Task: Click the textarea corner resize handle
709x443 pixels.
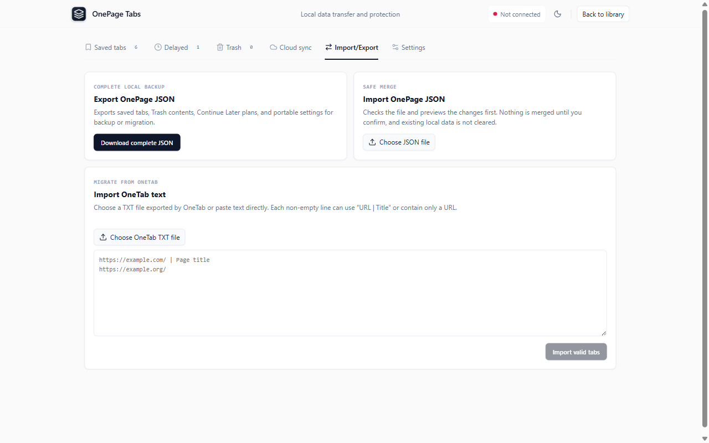Action: coord(604,333)
